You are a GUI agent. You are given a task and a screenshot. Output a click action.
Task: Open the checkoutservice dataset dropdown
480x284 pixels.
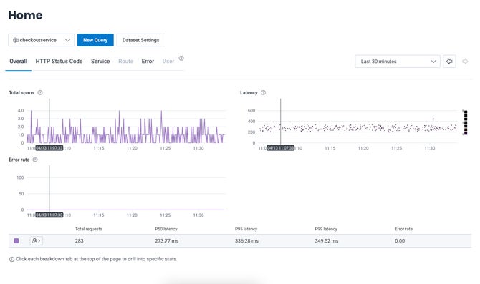click(x=41, y=40)
